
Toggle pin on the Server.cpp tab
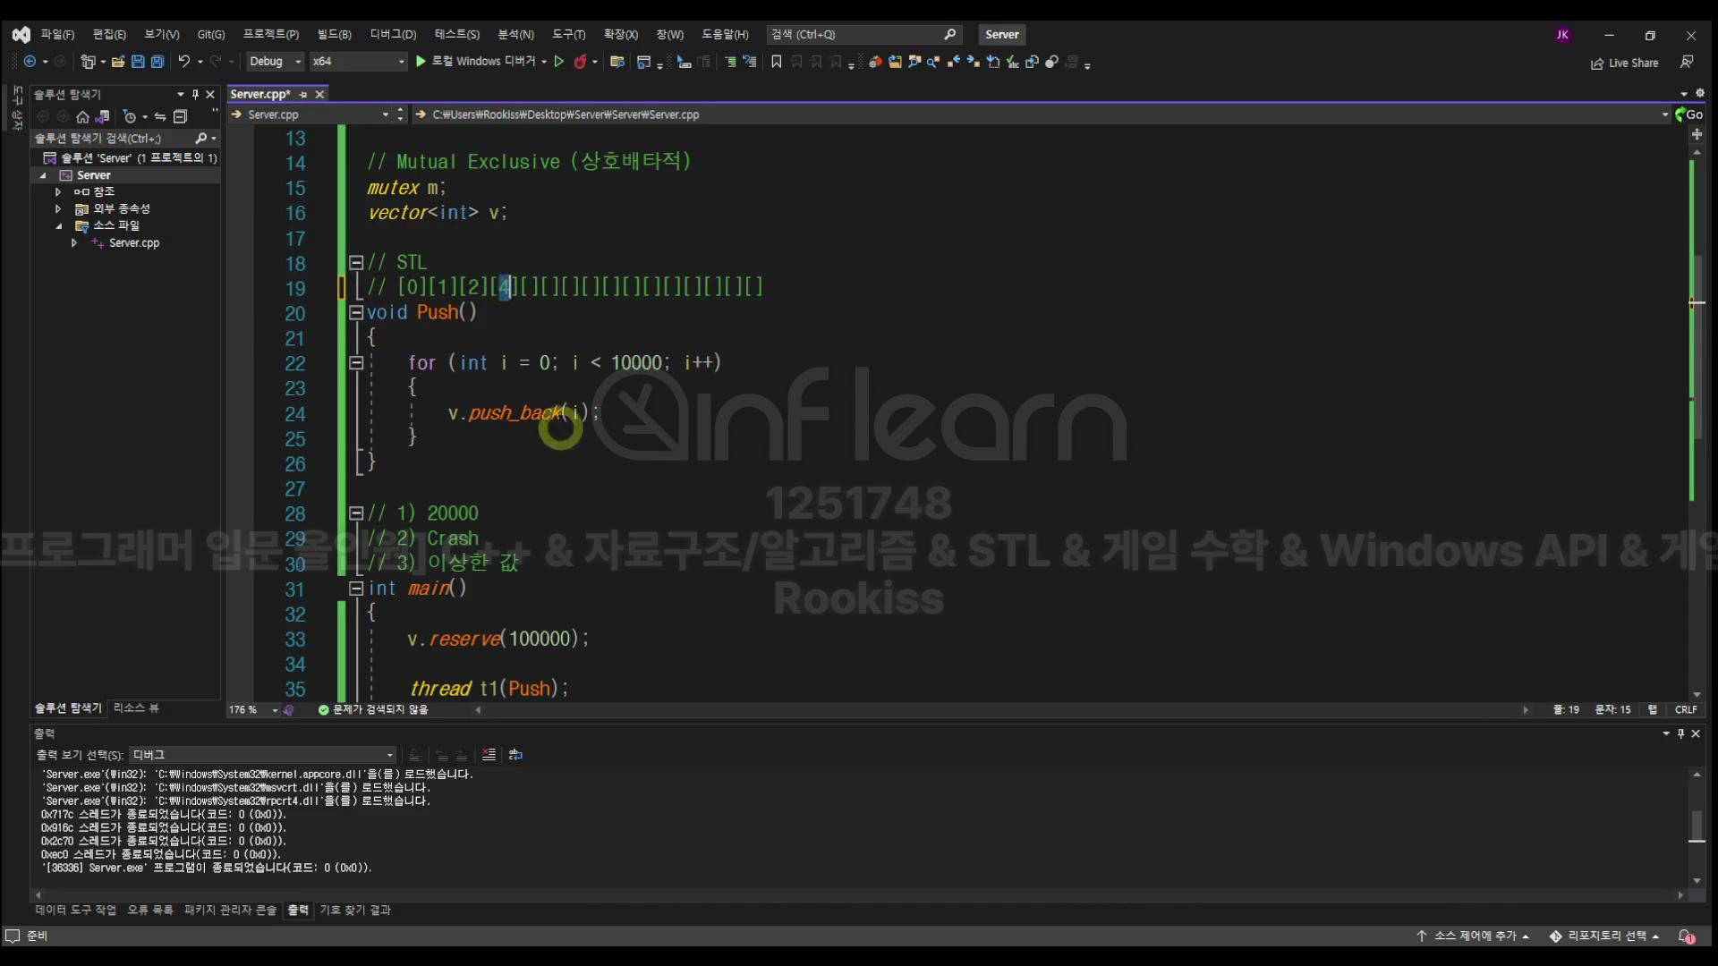(x=303, y=94)
